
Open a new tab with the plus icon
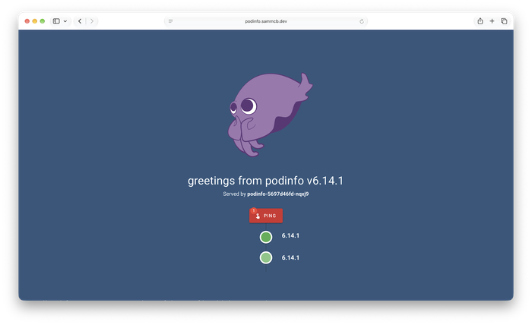click(492, 21)
